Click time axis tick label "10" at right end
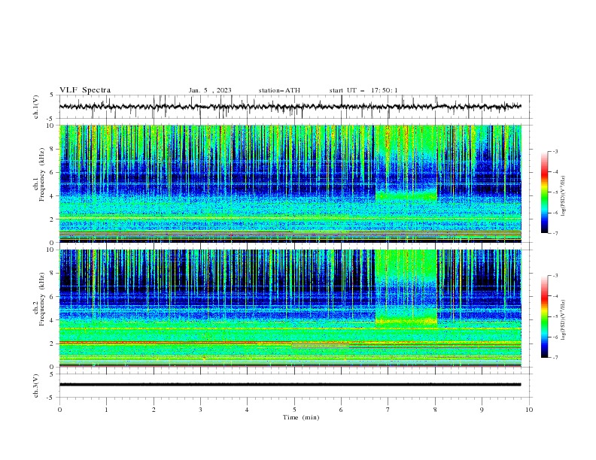 (529, 410)
